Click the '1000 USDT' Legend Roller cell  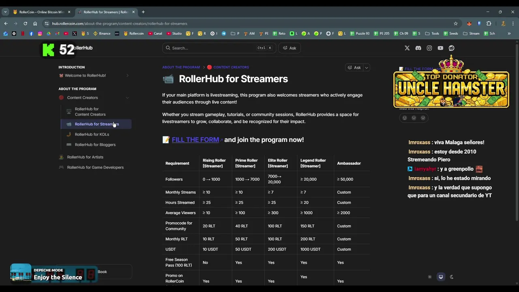310,249
